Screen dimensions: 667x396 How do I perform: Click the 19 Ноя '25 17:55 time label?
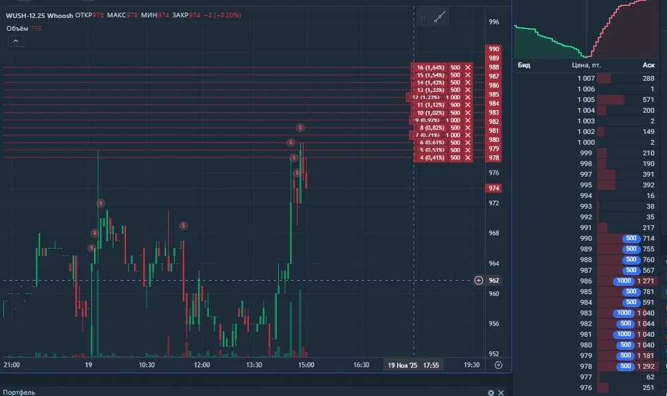pos(413,365)
